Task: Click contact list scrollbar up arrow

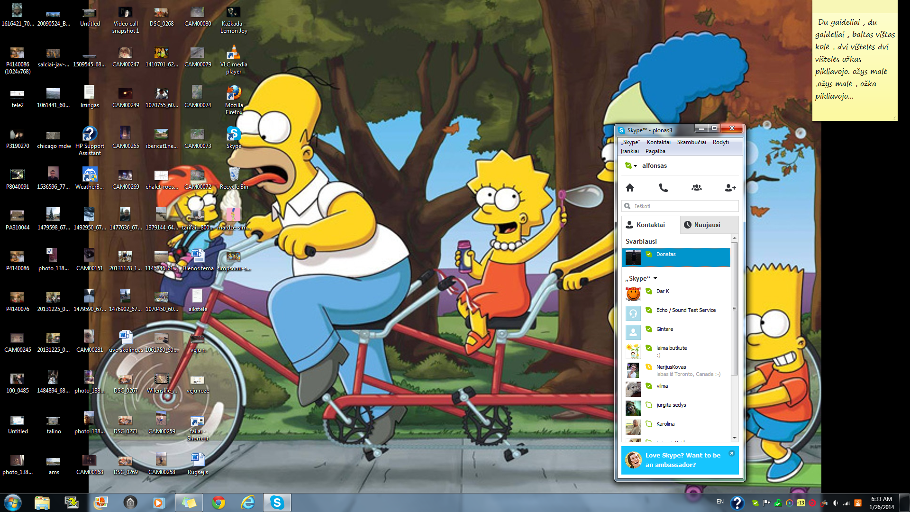Action: coord(735,238)
